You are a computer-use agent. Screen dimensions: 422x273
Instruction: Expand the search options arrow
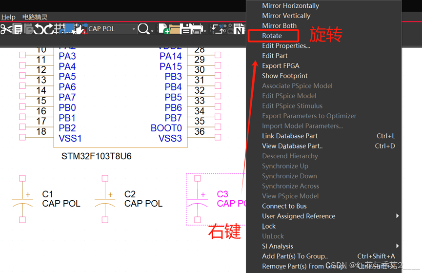152,31
